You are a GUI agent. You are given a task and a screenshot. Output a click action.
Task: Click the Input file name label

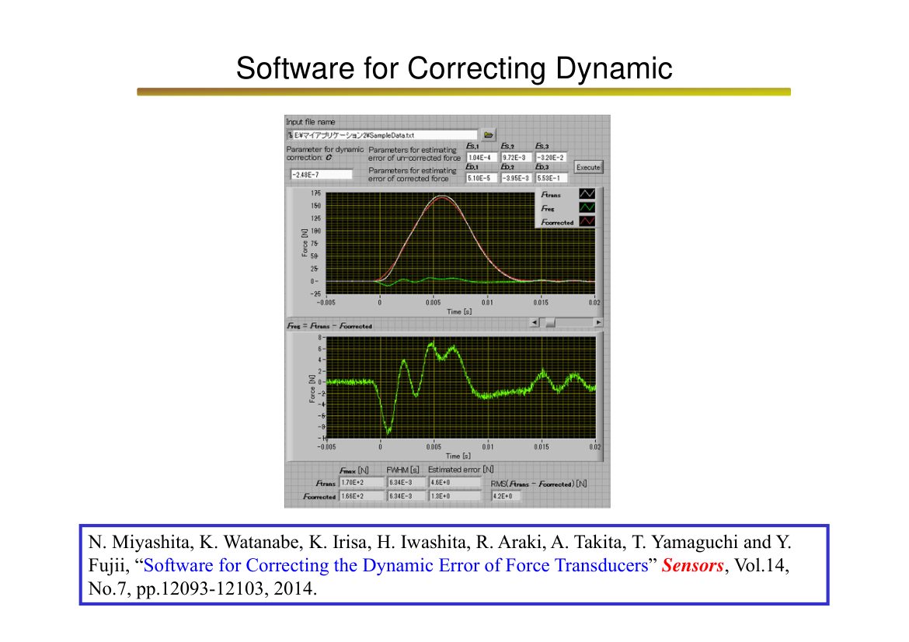311,122
